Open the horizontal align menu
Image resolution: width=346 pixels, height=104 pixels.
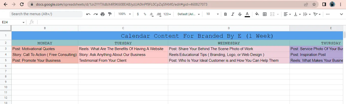tap(287, 14)
